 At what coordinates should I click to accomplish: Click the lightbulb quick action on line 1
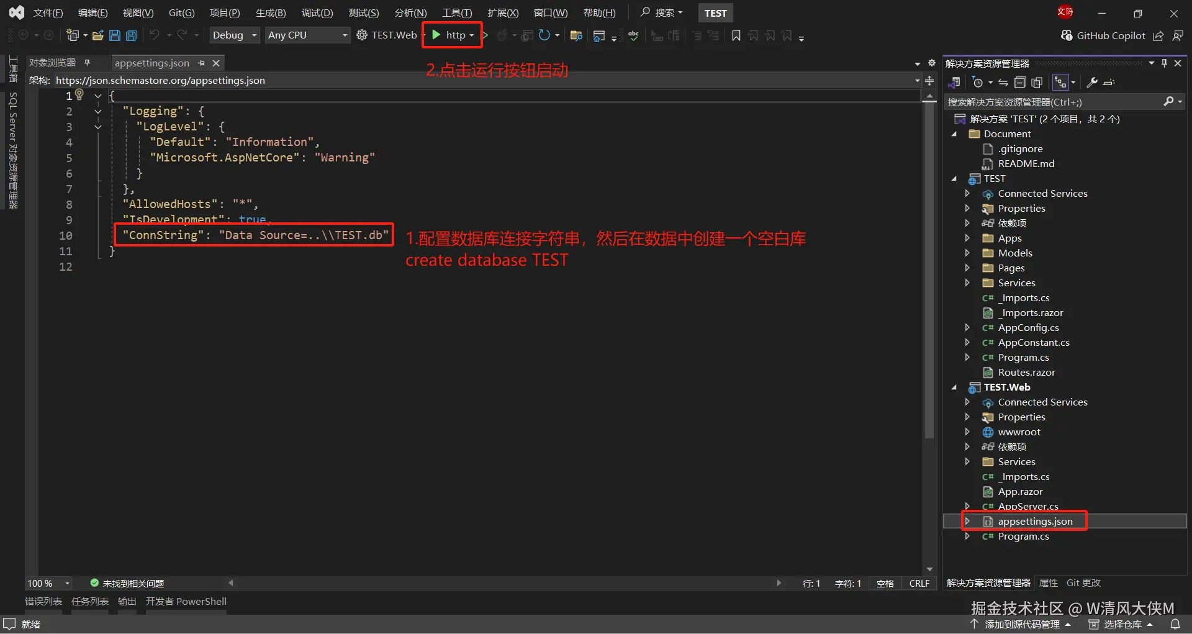pos(79,94)
